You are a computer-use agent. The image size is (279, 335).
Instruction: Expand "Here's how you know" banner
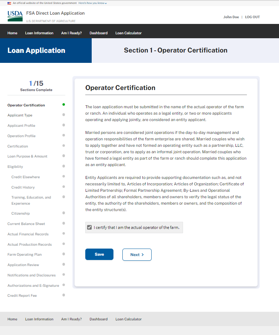pyautogui.click(x=92, y=3)
